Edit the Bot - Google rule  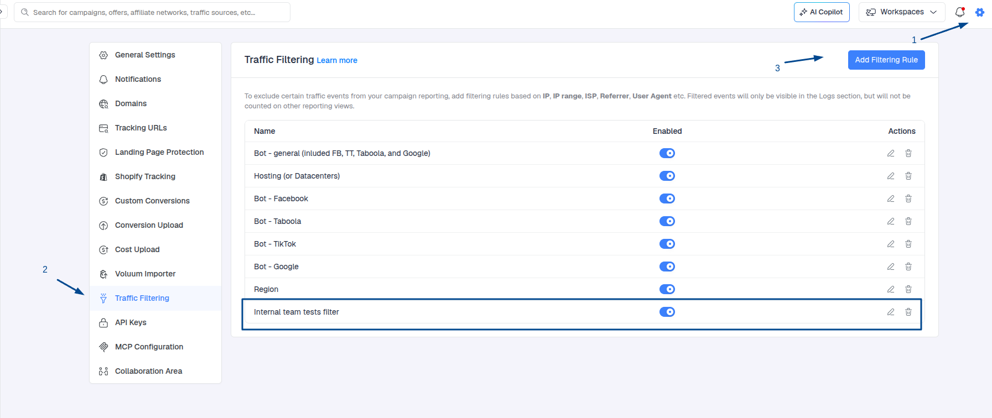coord(891,267)
